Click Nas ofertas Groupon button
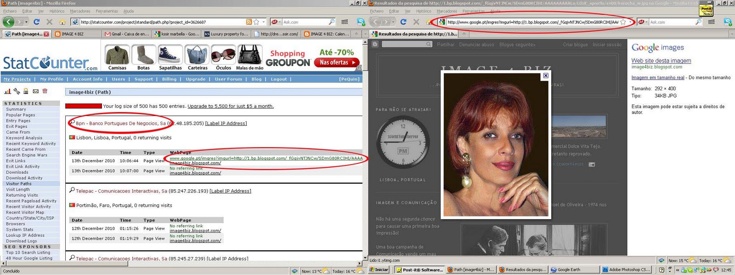The width and height of the screenshot is (735, 275). coord(337,62)
